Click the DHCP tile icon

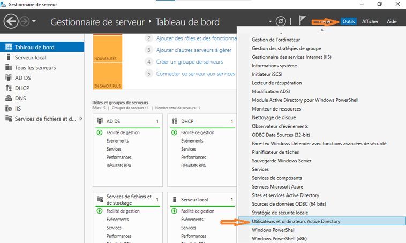pos(175,121)
